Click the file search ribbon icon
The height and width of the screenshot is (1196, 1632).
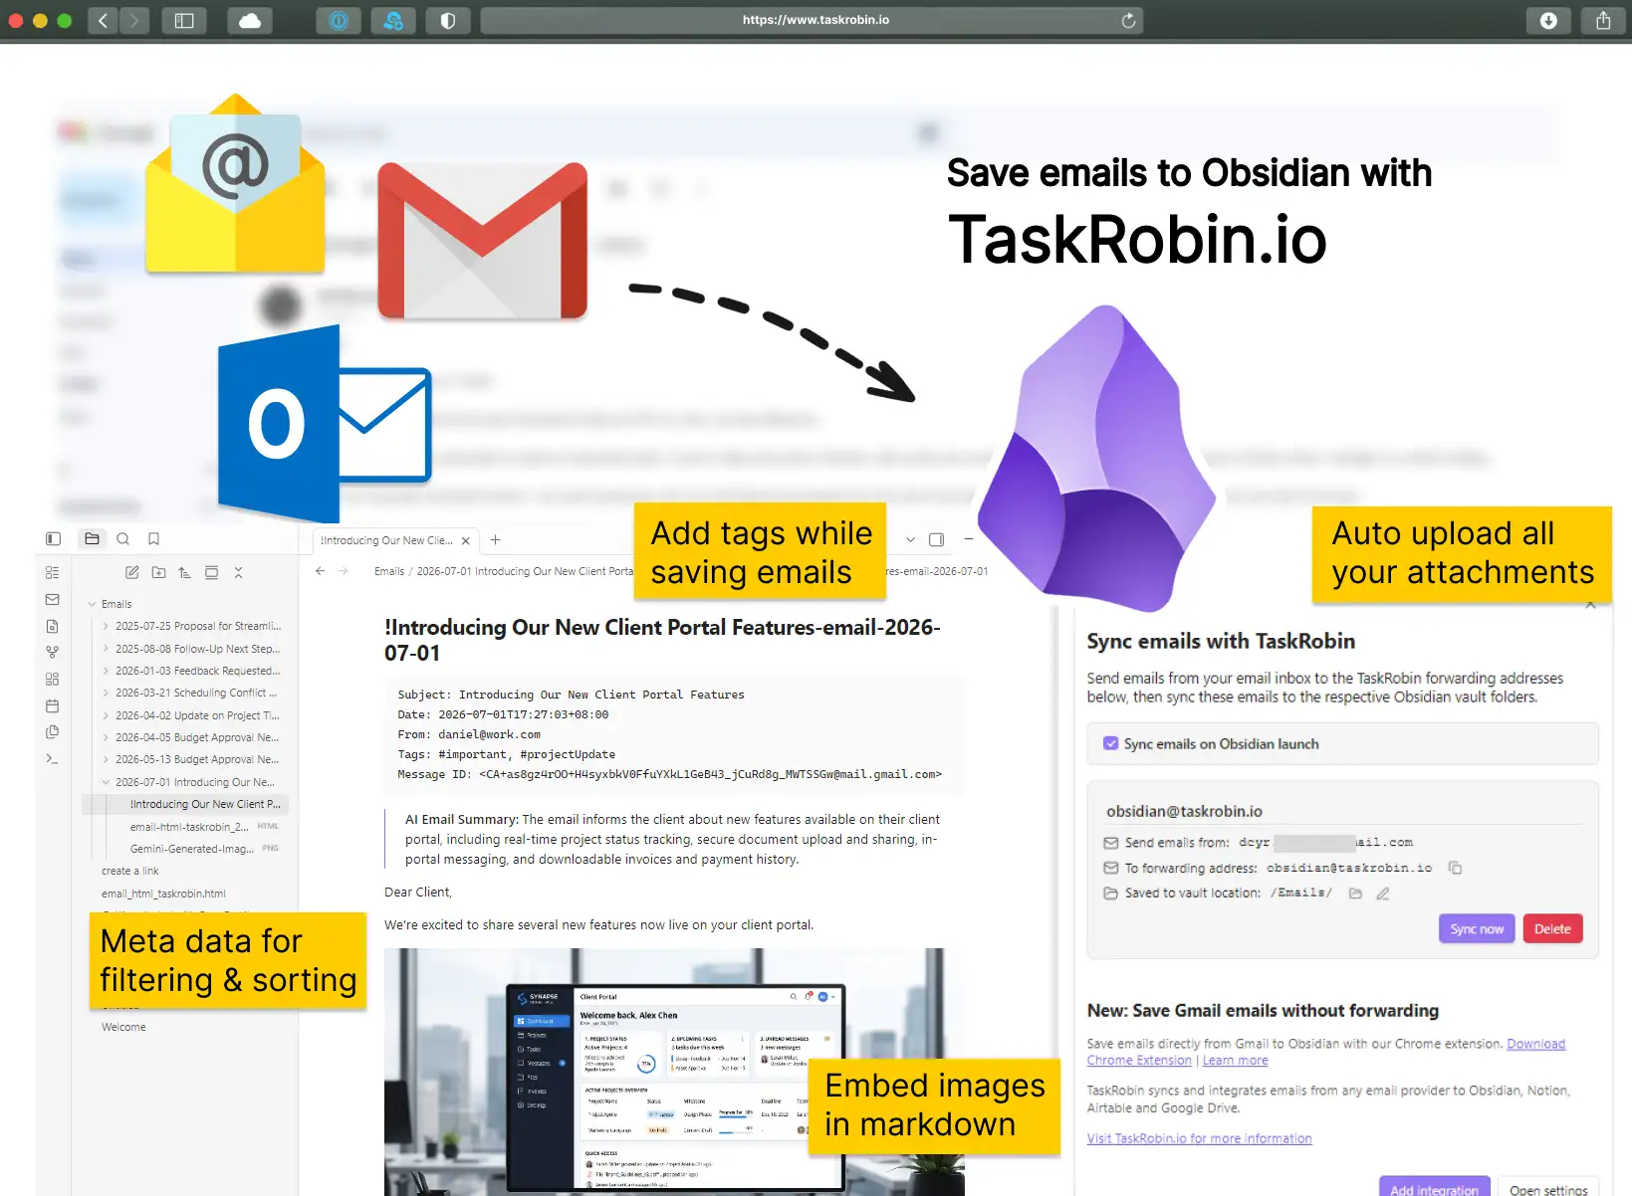pyautogui.click(x=53, y=627)
